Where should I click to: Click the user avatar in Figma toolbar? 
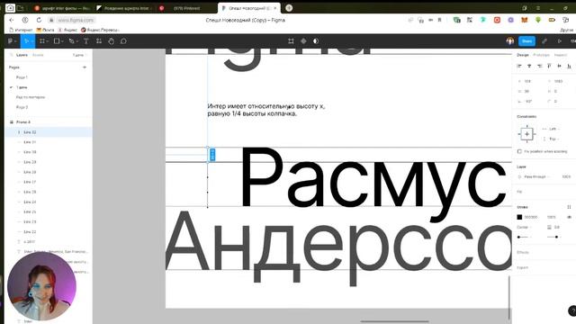[510, 41]
